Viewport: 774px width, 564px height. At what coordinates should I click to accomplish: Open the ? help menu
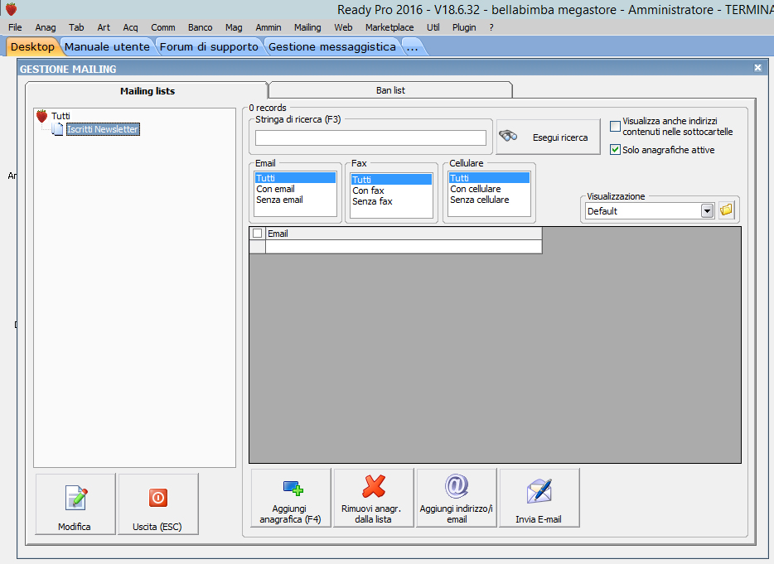pyautogui.click(x=491, y=27)
